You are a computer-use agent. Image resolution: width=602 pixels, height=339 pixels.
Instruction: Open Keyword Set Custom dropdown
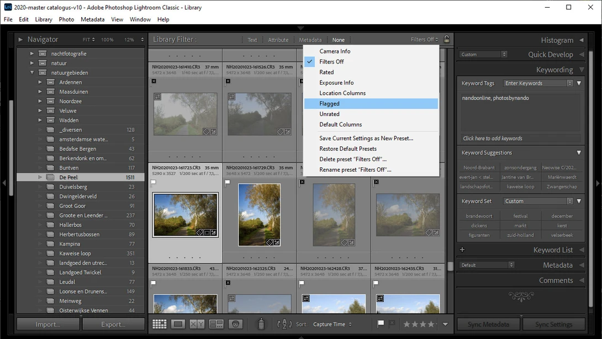click(538, 201)
